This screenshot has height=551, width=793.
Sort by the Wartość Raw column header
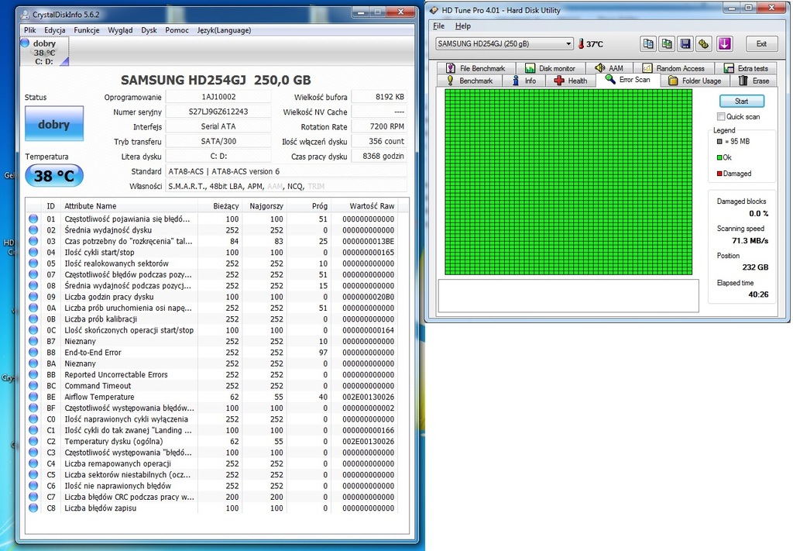365,206
